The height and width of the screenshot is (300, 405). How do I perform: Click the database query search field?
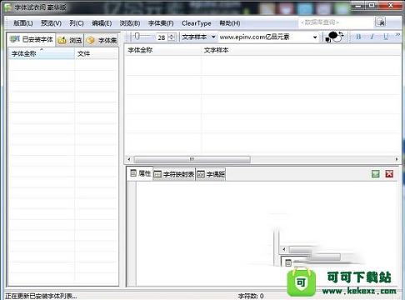pos(336,22)
